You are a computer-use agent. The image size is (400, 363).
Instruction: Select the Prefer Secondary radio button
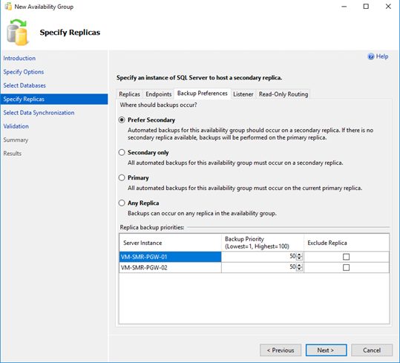coord(122,120)
